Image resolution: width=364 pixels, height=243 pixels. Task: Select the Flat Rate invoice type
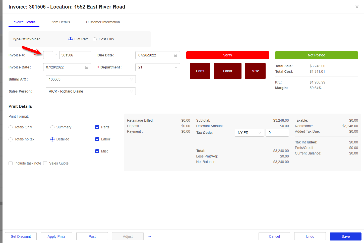point(71,39)
